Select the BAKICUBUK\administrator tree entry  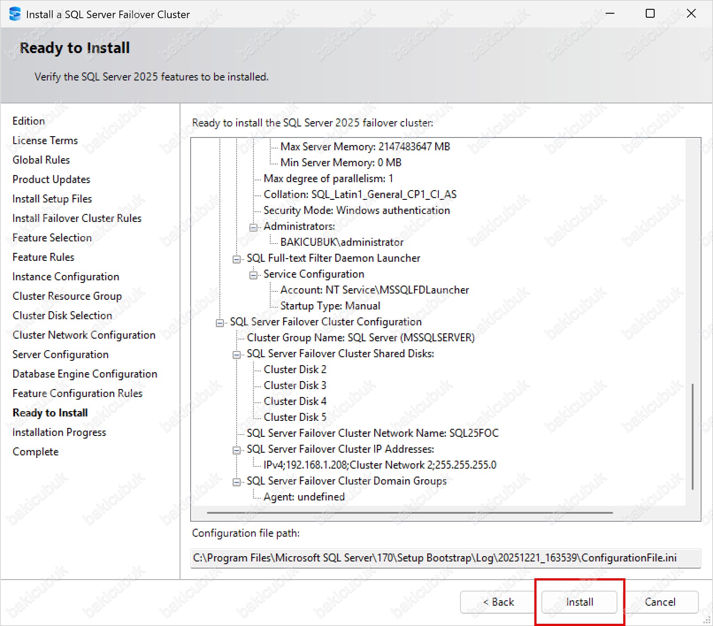[341, 242]
